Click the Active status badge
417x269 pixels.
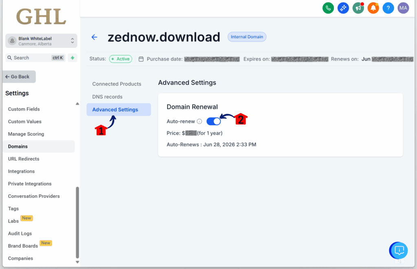pyautogui.click(x=121, y=59)
